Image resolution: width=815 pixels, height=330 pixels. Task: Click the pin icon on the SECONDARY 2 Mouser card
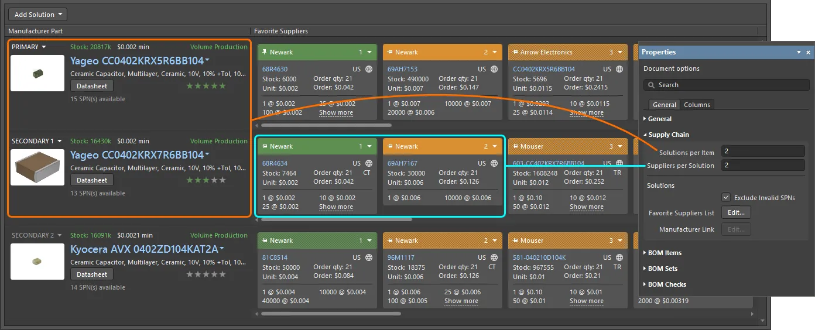pos(515,240)
